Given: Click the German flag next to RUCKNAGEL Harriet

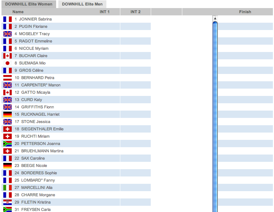Looking at the screenshot, I should point(7,114).
